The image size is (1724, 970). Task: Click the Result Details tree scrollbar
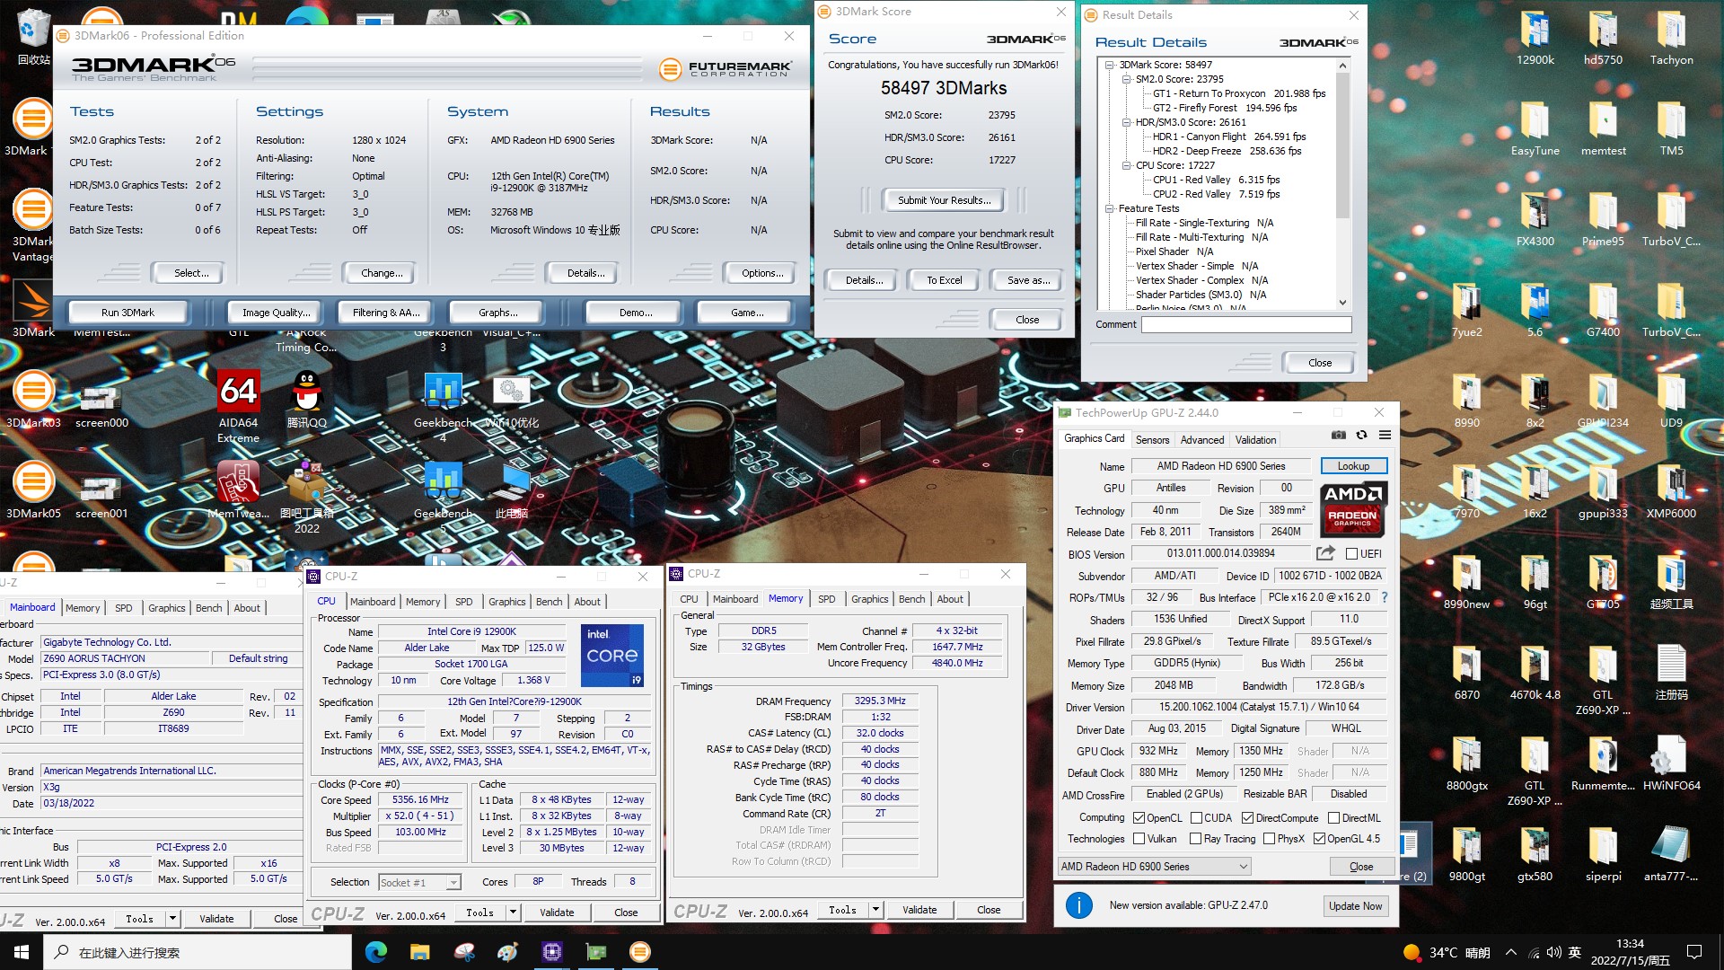click(1342, 144)
